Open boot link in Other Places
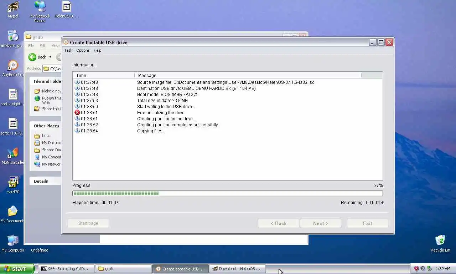This screenshot has width=456, height=274. click(46, 136)
